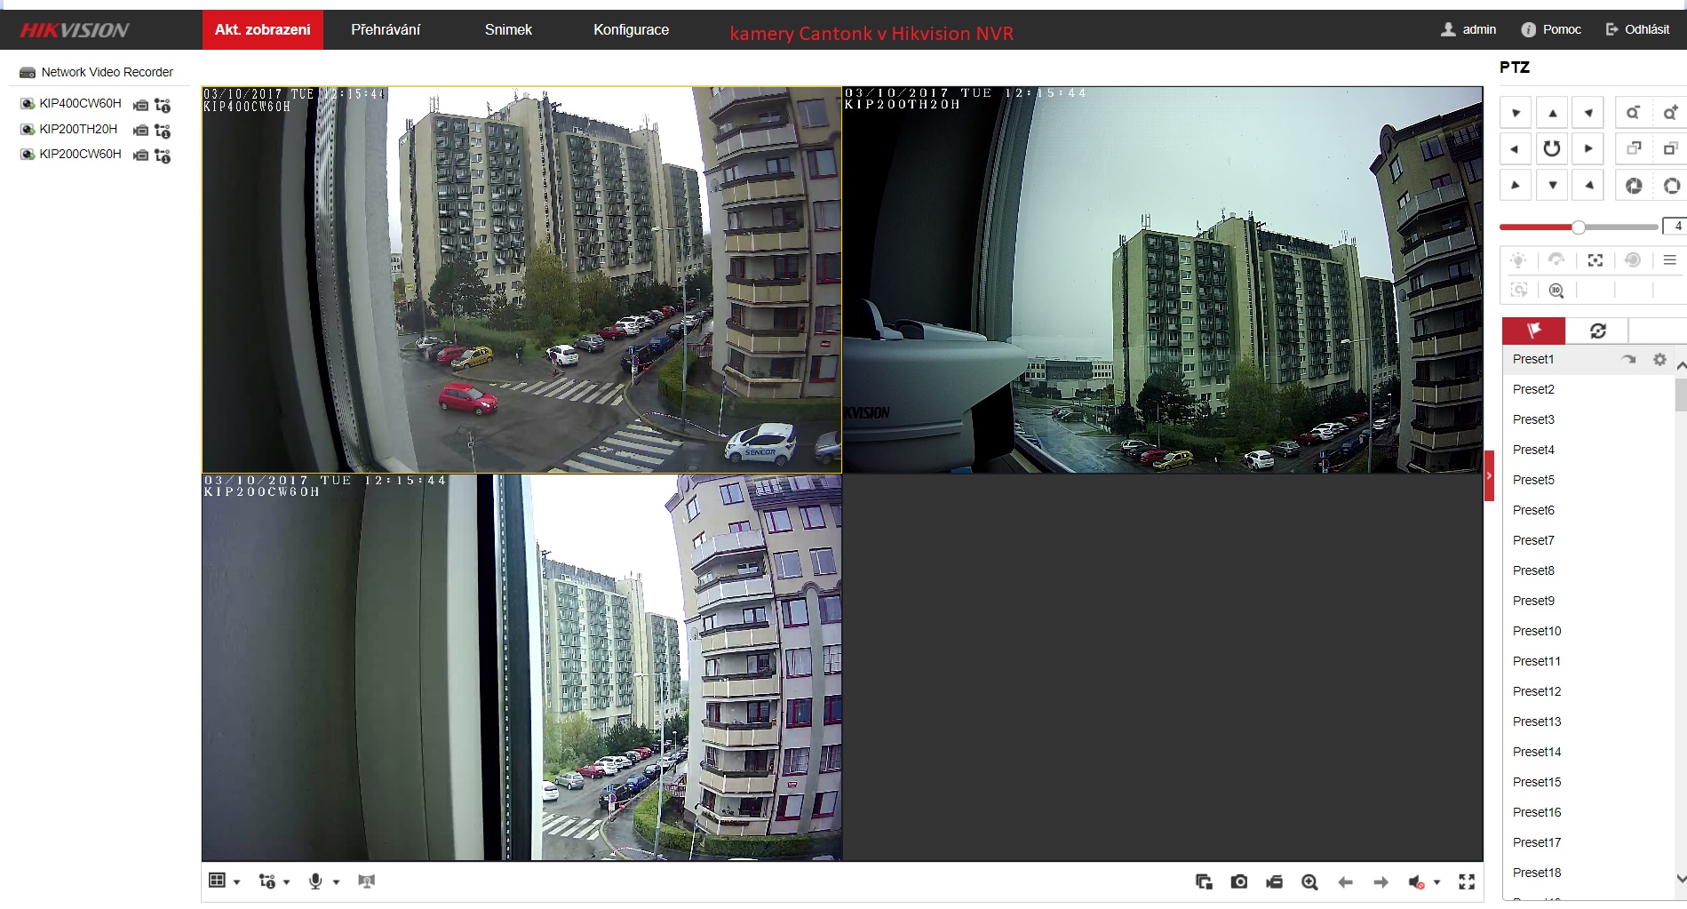Open Preset1 settings gear
The width and height of the screenshot is (1687, 909).
click(x=1659, y=360)
